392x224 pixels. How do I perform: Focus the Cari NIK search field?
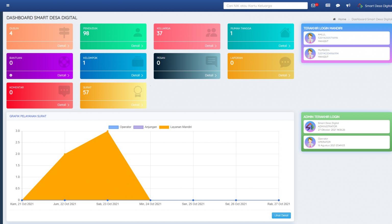(265, 6)
